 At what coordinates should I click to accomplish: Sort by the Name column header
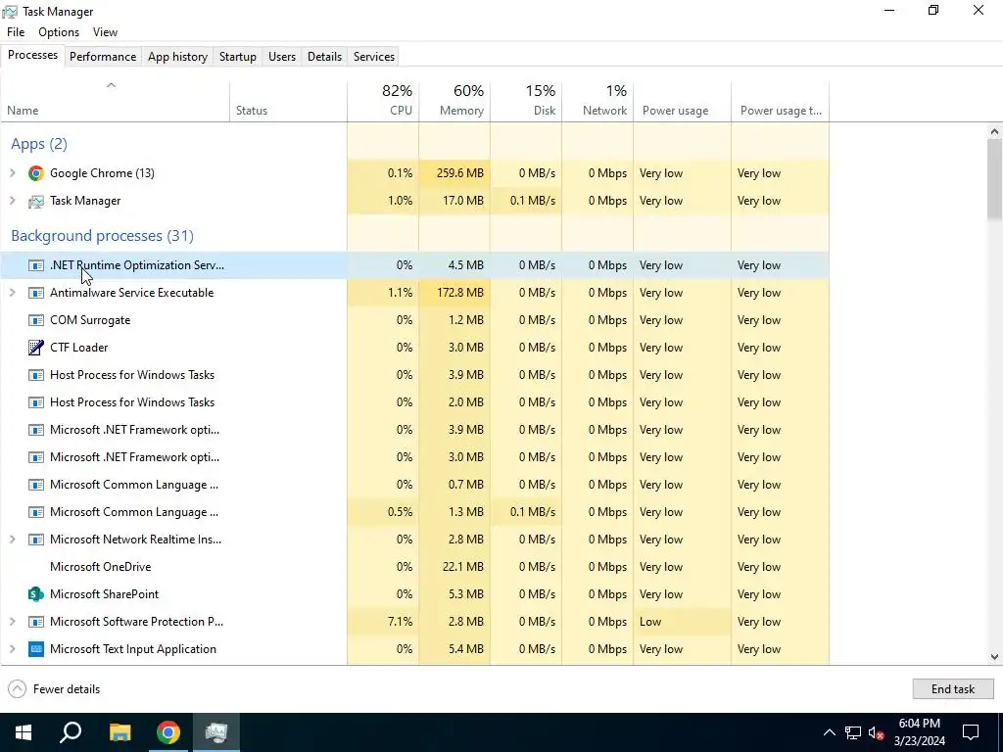click(116, 102)
